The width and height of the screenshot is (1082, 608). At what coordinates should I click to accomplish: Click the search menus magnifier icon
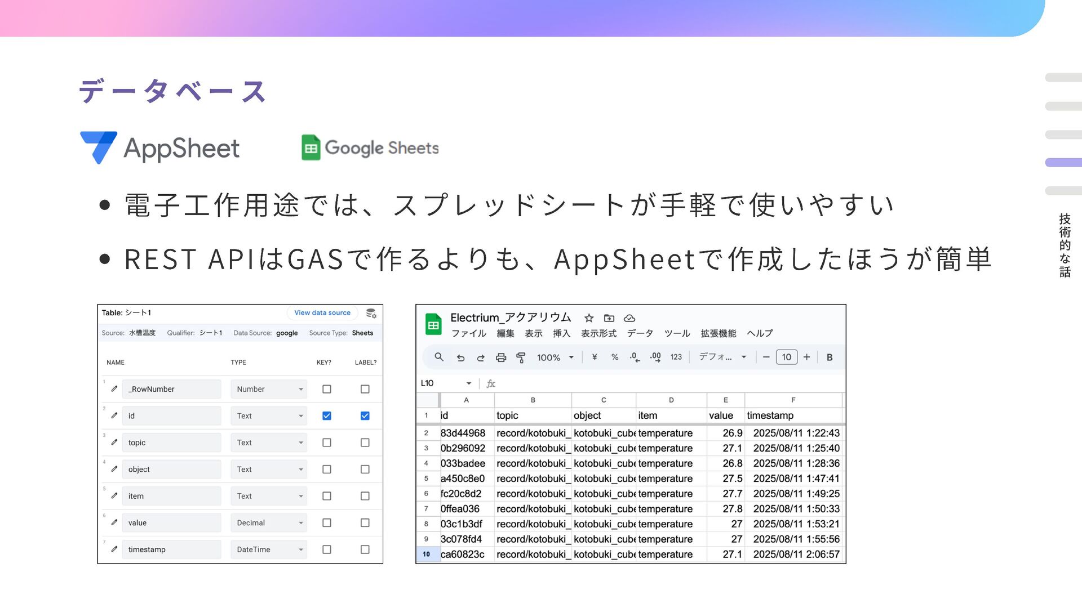pos(439,357)
